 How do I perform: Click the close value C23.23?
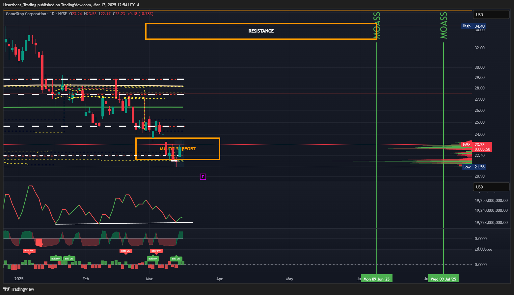click(x=119, y=14)
